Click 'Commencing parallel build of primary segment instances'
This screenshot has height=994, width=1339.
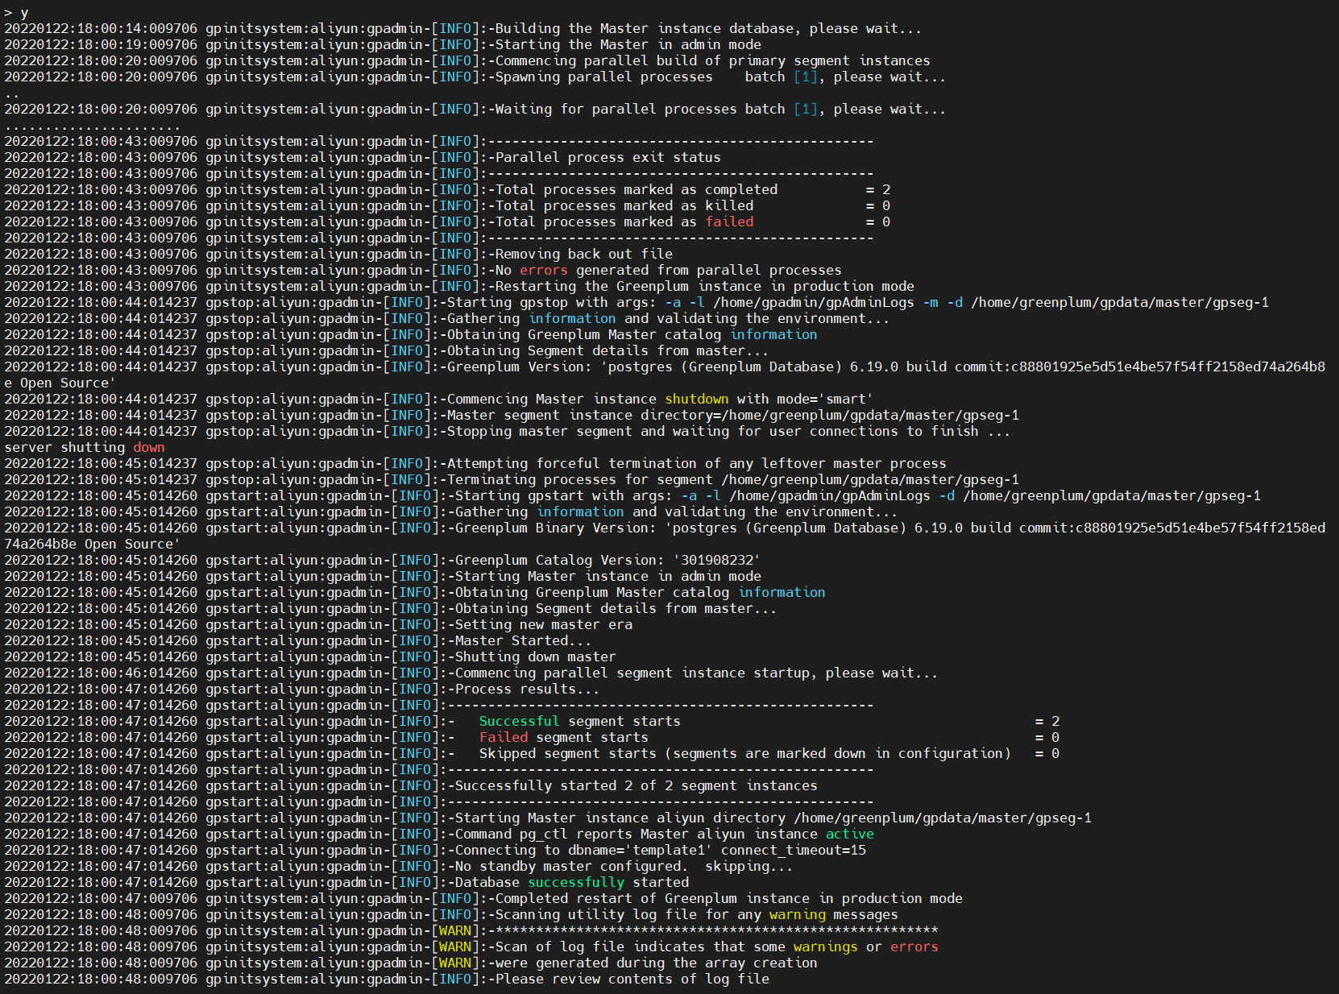pyautogui.click(x=712, y=61)
